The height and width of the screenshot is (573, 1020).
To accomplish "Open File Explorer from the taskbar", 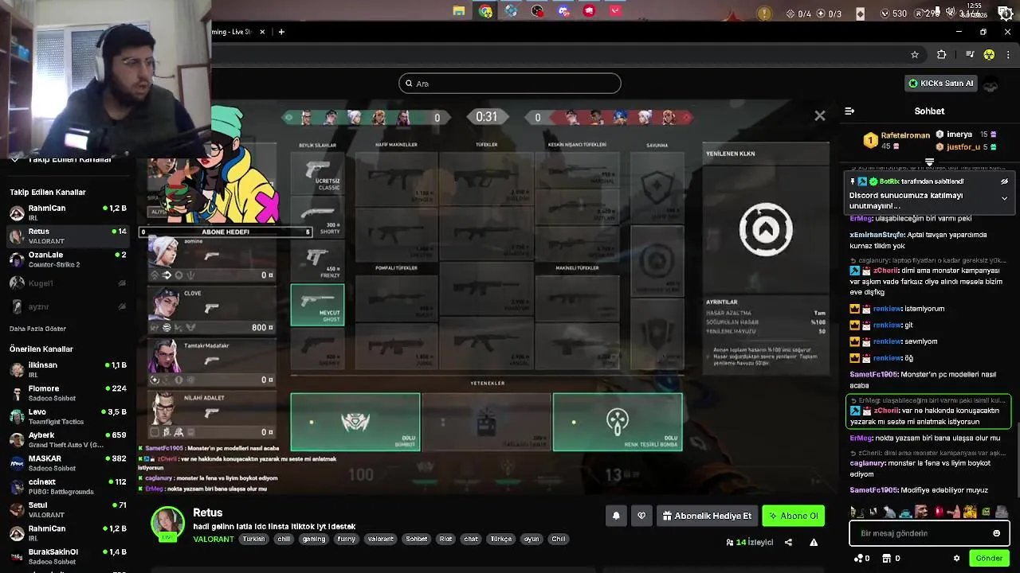I will [x=459, y=11].
